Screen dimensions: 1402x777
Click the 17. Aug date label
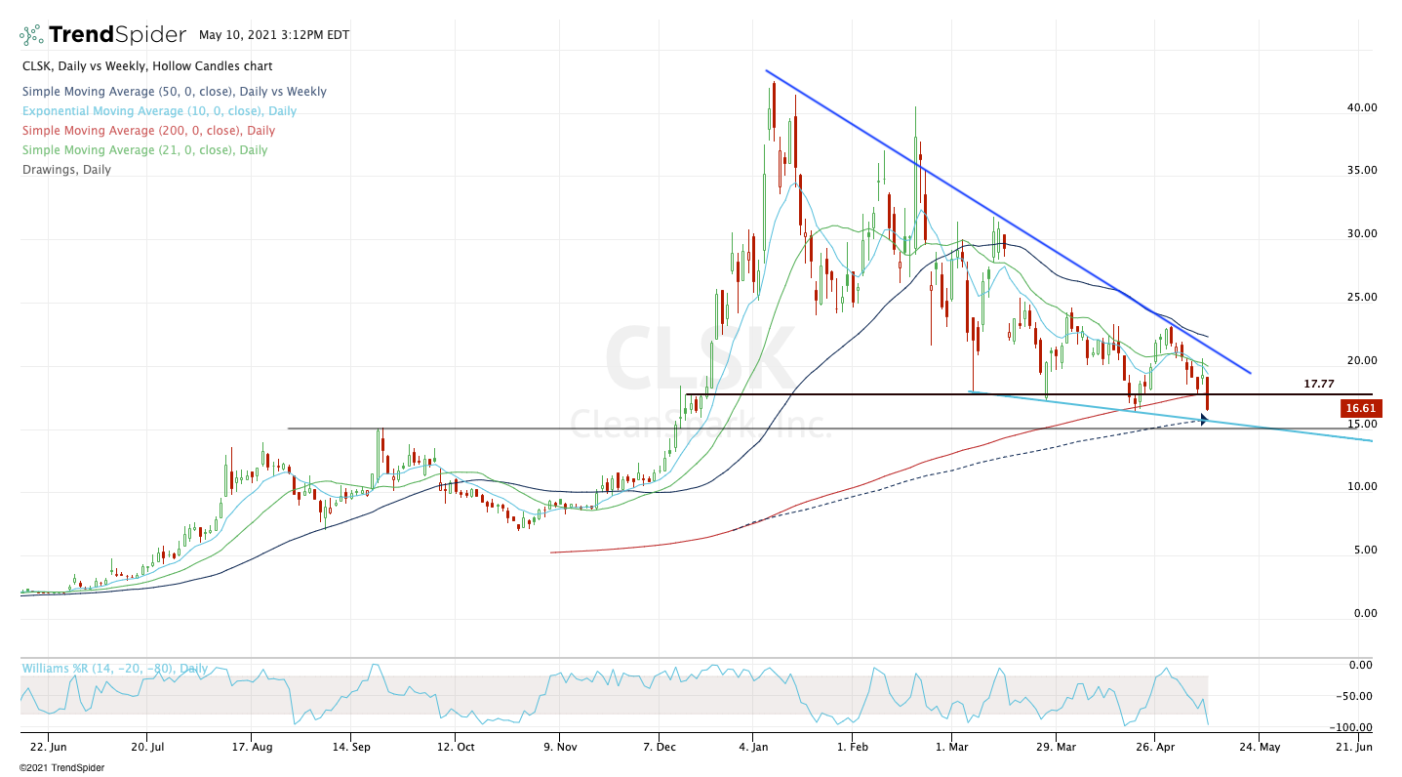(251, 748)
